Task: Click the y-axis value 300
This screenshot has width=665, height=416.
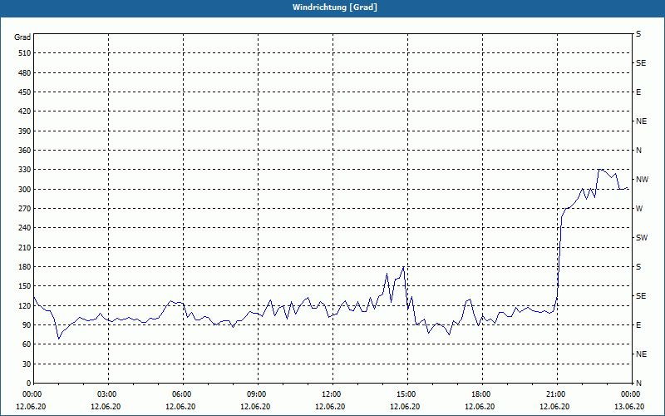Action: point(25,190)
